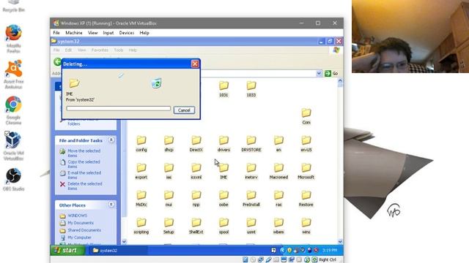Open the address bar dropdown
469x263 pixels.
(319, 73)
